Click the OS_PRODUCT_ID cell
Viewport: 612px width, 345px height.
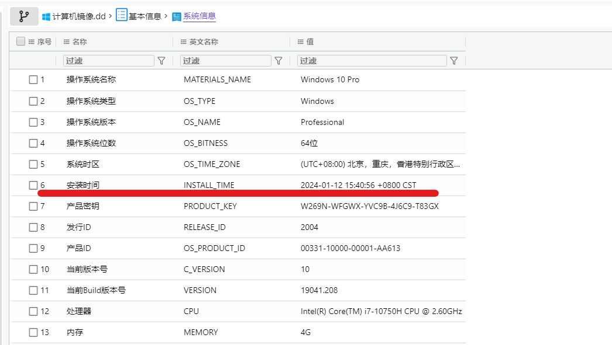point(214,249)
